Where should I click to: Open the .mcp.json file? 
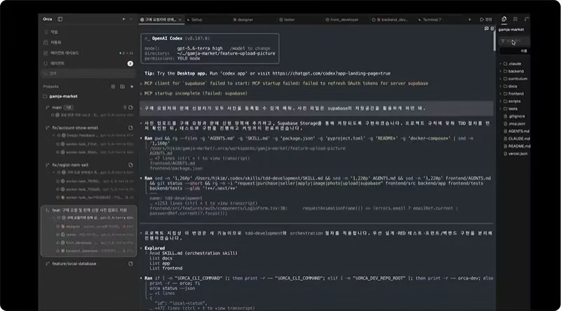pos(514,124)
